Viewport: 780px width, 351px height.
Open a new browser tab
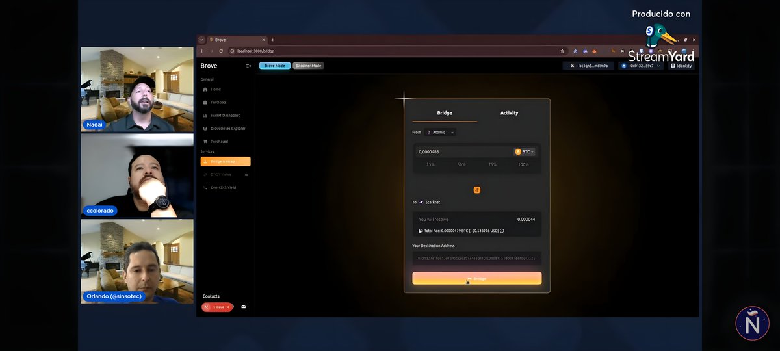point(272,40)
